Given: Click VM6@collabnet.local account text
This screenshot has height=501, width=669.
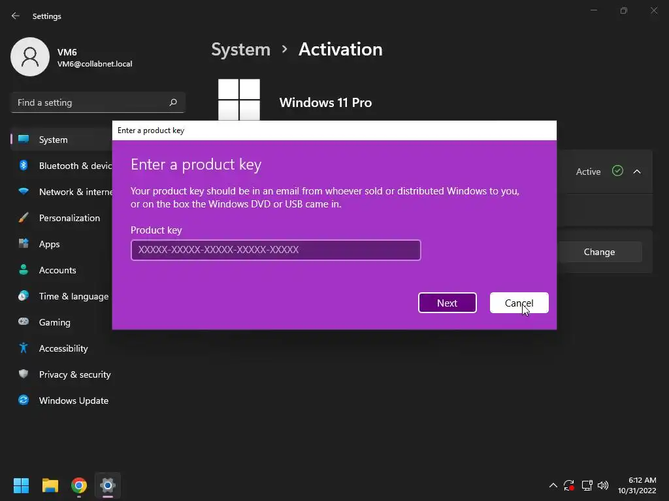Looking at the screenshot, I should (95, 64).
